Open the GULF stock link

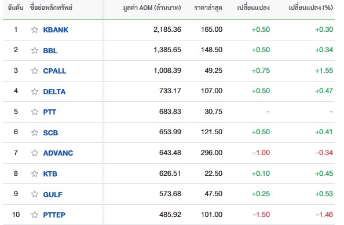[x=53, y=194]
